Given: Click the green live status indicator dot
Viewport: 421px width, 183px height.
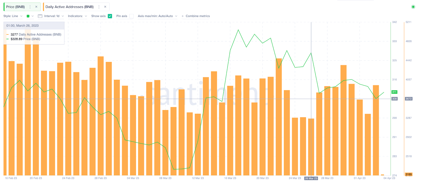Looking at the screenshot, I should click(x=413, y=7).
